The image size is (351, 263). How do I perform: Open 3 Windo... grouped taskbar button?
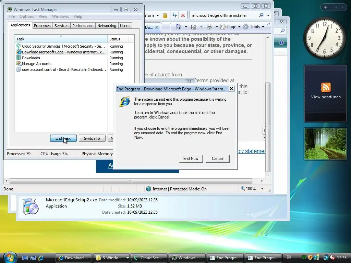pyautogui.click(x=111, y=258)
